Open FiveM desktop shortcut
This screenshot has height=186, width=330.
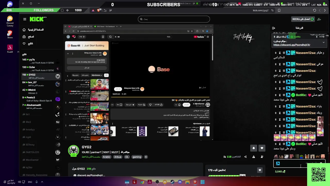(10, 49)
